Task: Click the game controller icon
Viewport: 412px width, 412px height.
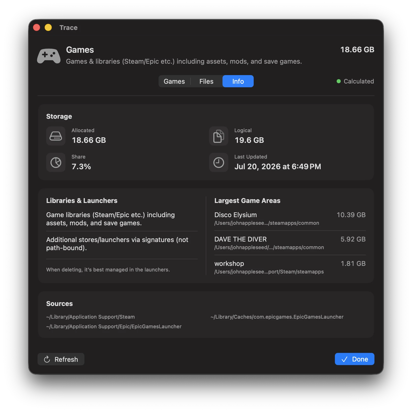Action: [x=49, y=56]
